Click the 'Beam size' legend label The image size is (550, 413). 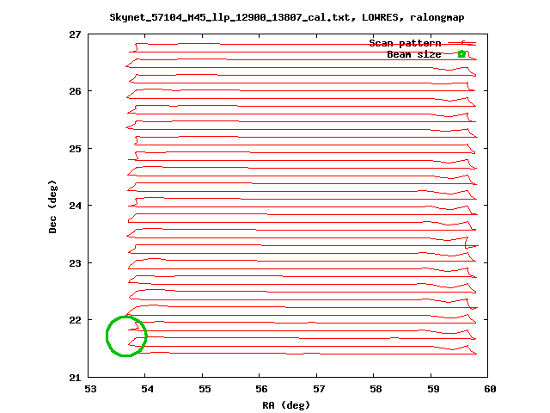point(414,54)
